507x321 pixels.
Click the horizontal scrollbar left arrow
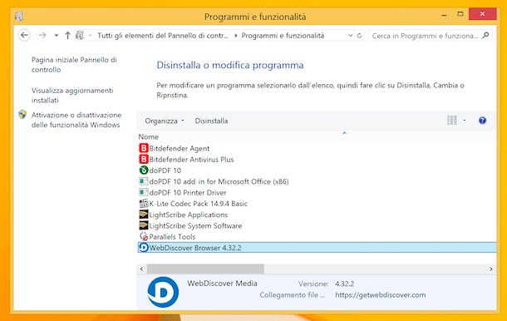tap(141, 269)
